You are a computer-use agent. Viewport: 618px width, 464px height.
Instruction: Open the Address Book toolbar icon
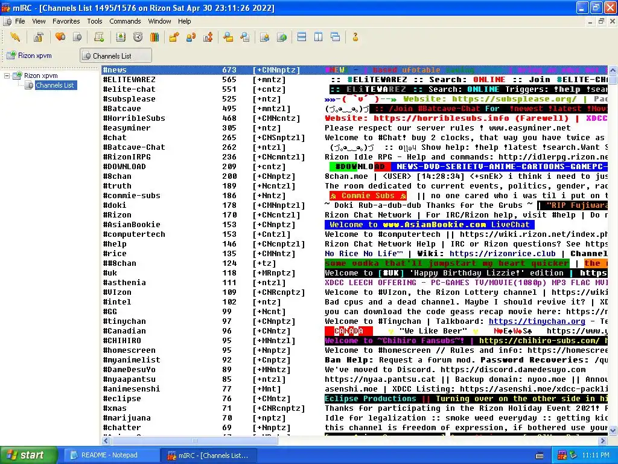(121, 37)
